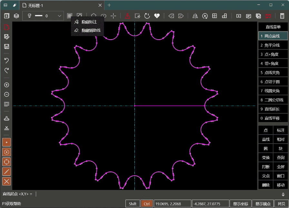The height and width of the screenshot is (208, 289).
Task: Click the mirror flip icon in toolbar
Action: [195, 16]
